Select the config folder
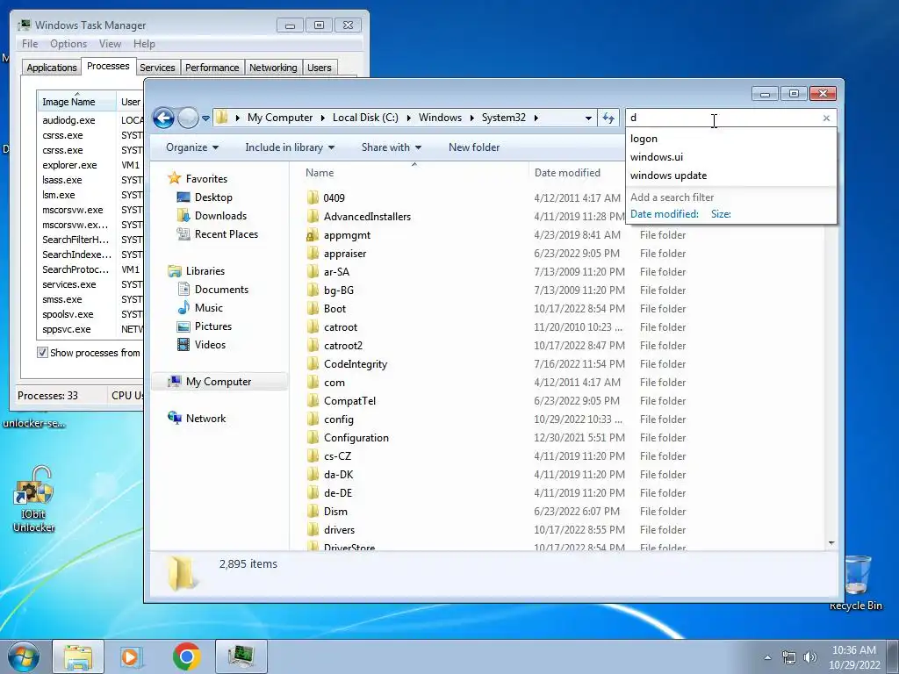This screenshot has width=899, height=674. pos(338,419)
